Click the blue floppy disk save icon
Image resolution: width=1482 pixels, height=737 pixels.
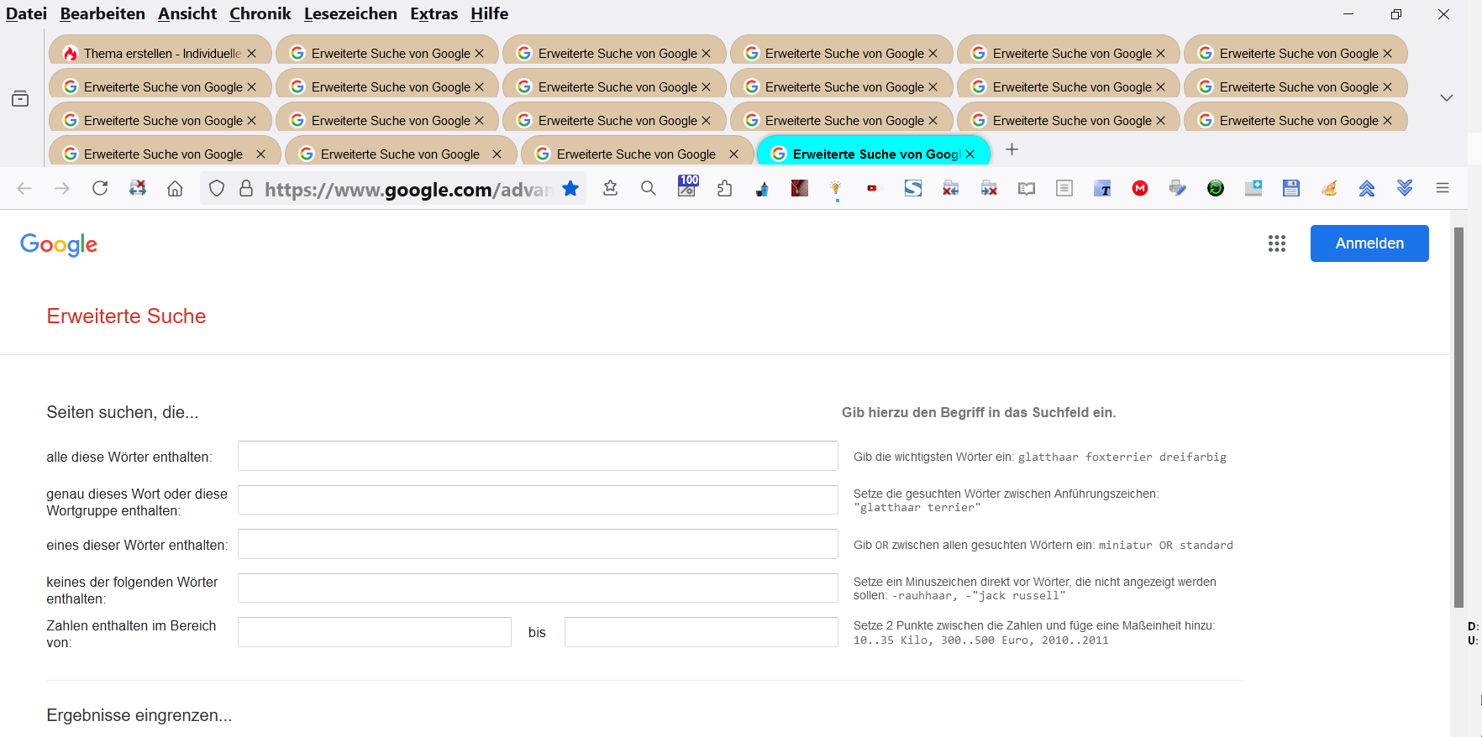[x=1291, y=188]
